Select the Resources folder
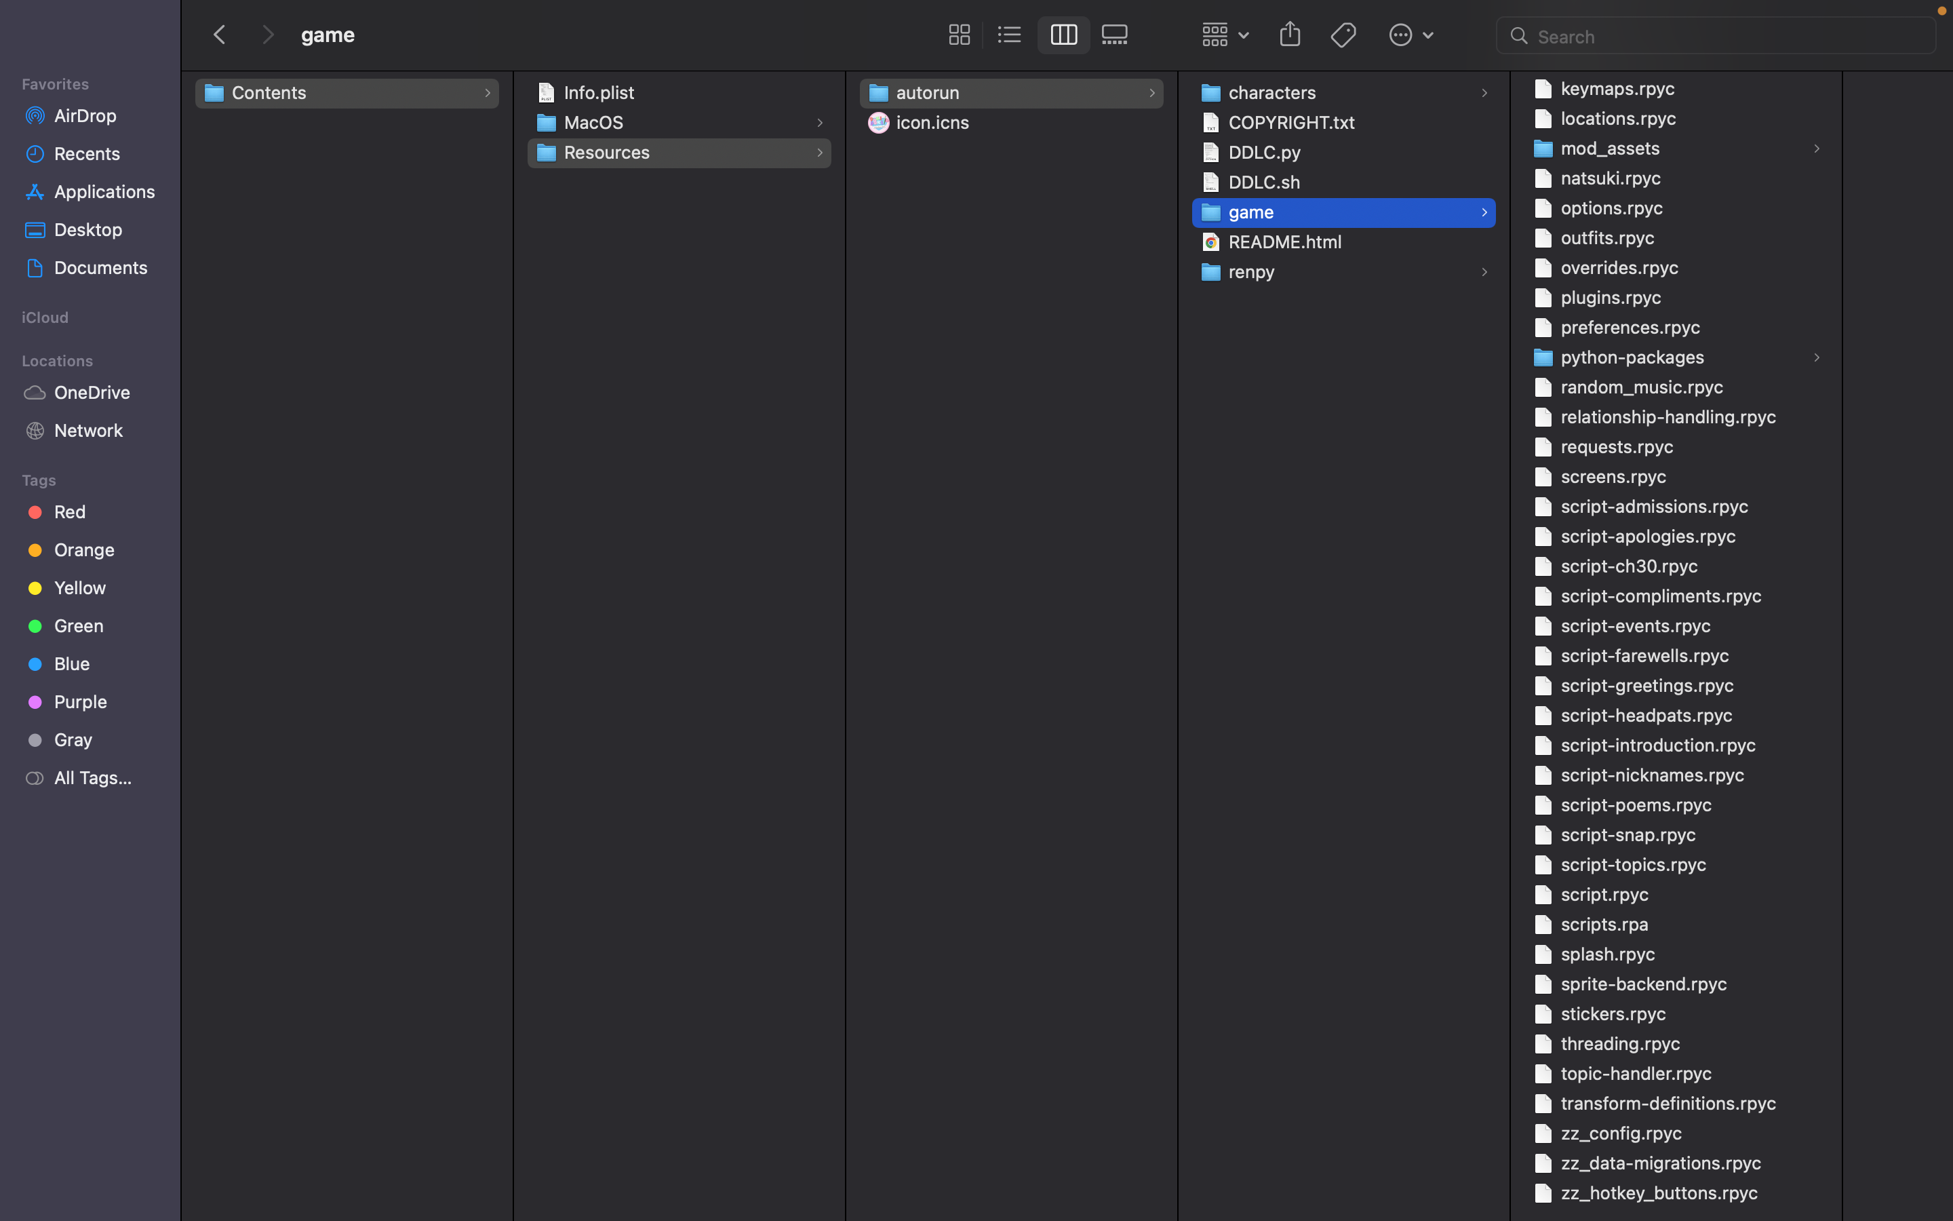The width and height of the screenshot is (1953, 1221). (x=679, y=153)
